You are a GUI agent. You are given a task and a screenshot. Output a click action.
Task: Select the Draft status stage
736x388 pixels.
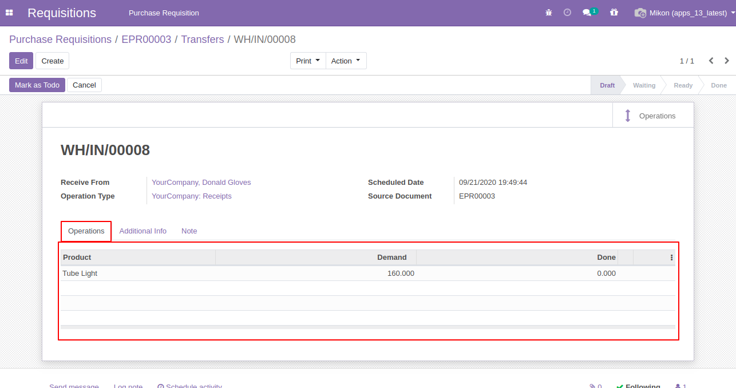click(607, 85)
